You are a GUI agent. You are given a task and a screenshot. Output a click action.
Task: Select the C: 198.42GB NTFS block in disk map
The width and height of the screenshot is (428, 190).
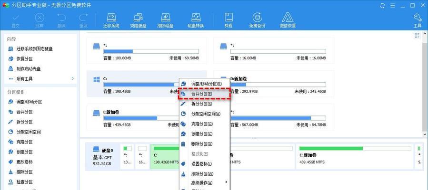coord(165,157)
